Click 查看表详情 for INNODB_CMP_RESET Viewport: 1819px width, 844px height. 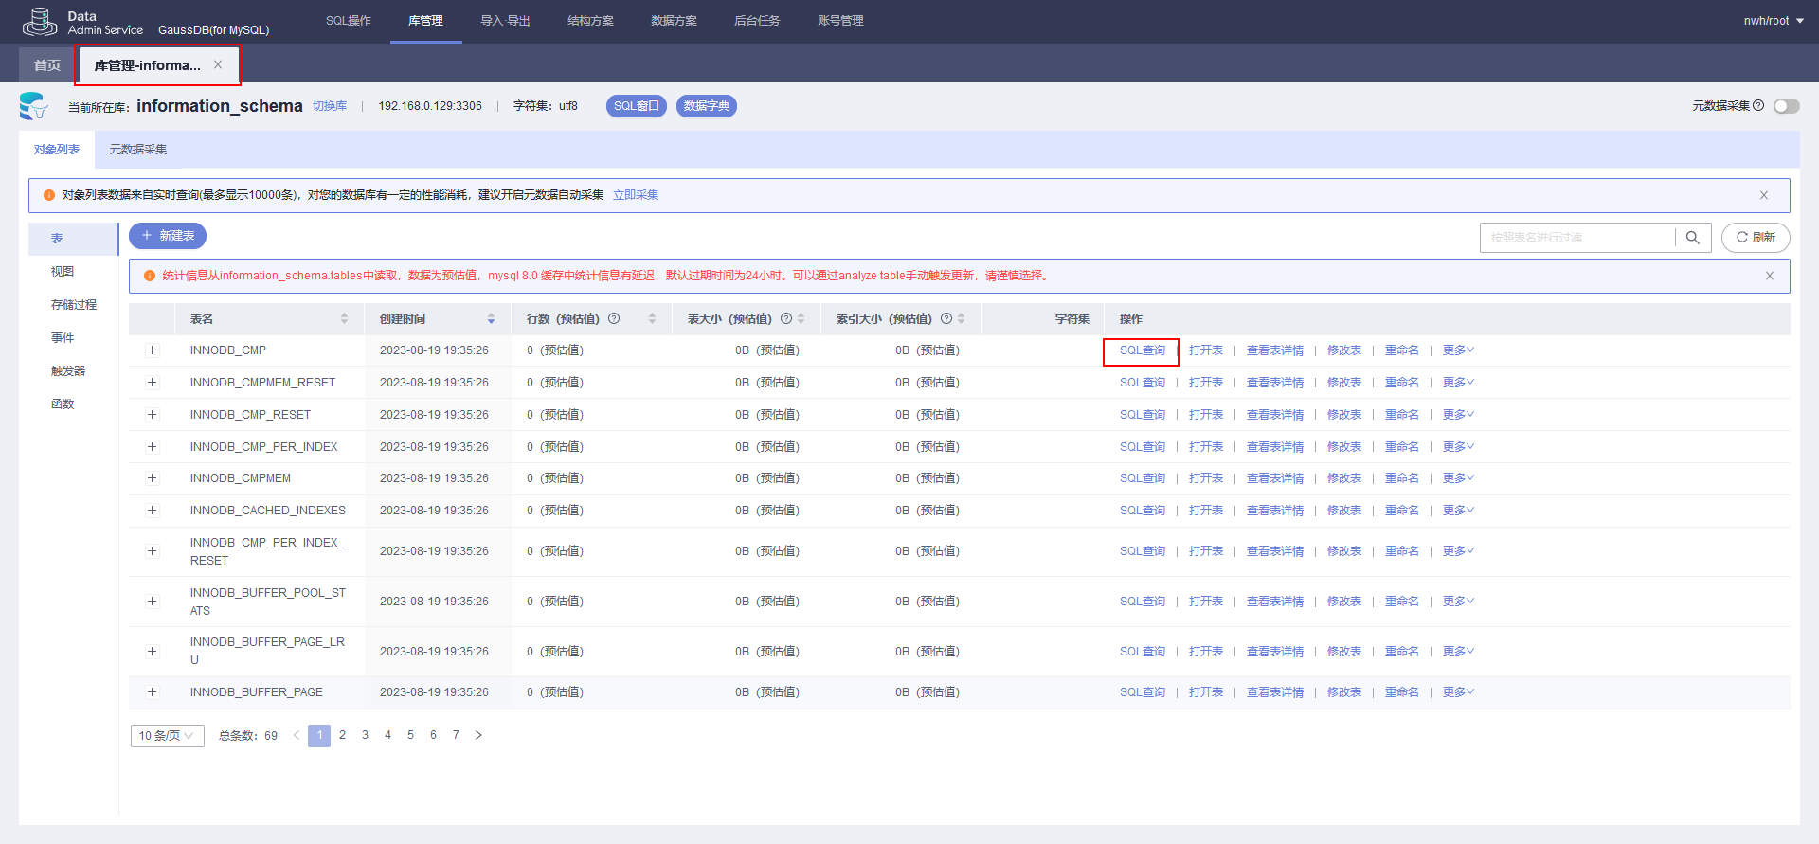[1275, 415]
